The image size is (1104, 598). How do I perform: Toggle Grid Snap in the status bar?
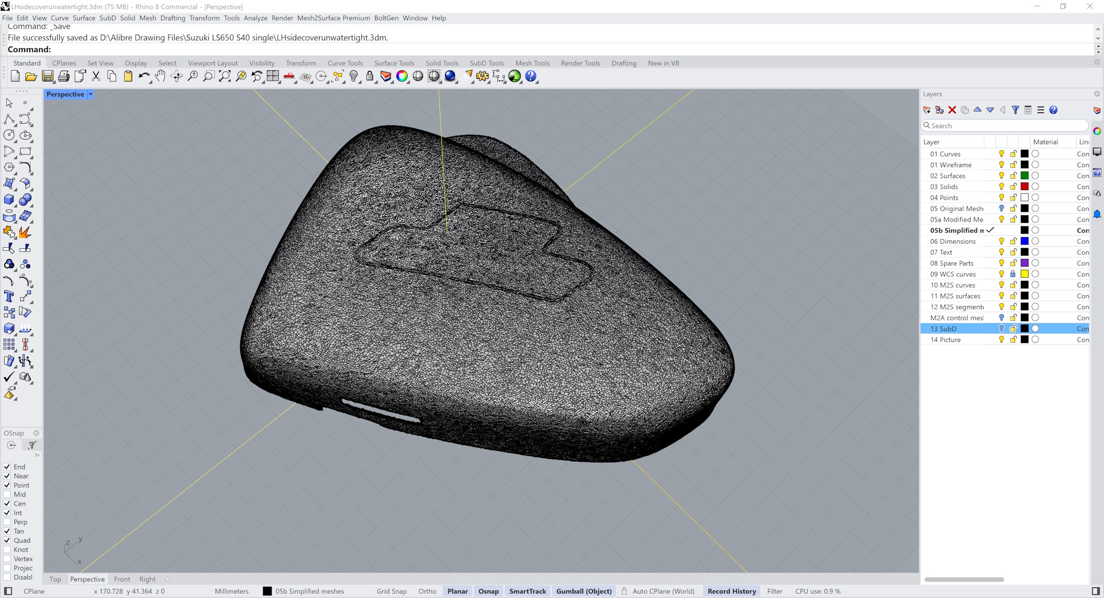[392, 591]
